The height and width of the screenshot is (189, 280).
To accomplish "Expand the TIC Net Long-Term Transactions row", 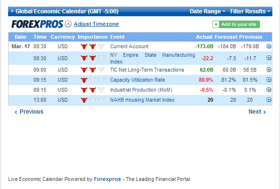I will (x=269, y=70).
